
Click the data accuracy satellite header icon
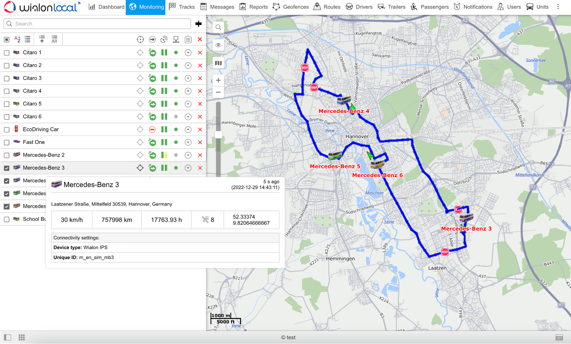pos(164,39)
